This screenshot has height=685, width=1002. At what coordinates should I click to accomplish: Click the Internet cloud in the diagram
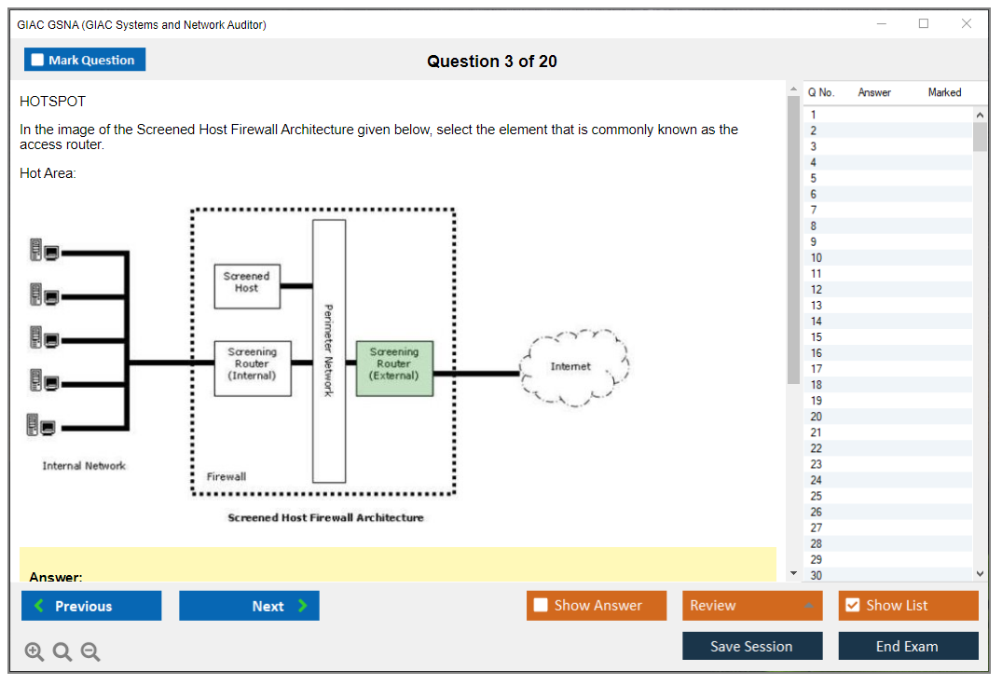point(571,368)
